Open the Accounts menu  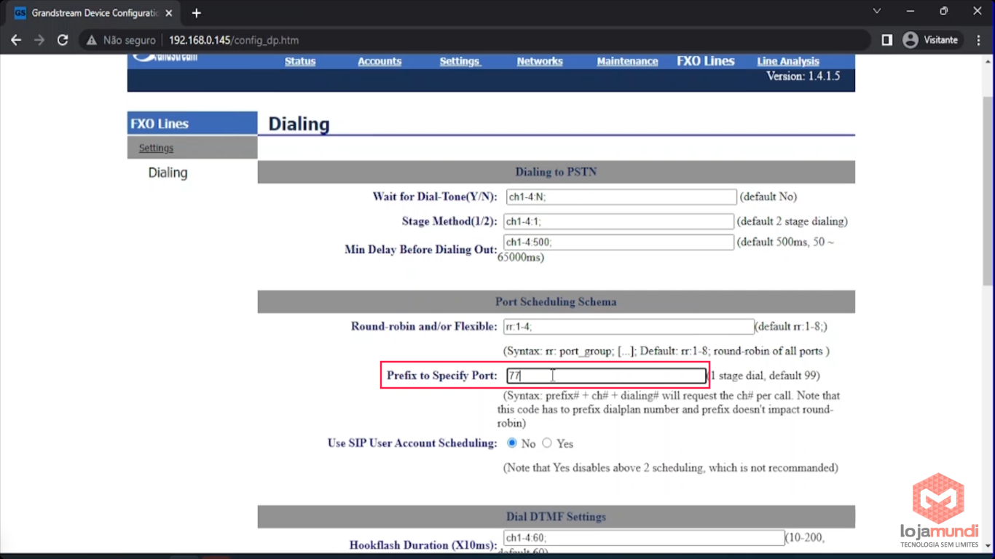point(379,62)
